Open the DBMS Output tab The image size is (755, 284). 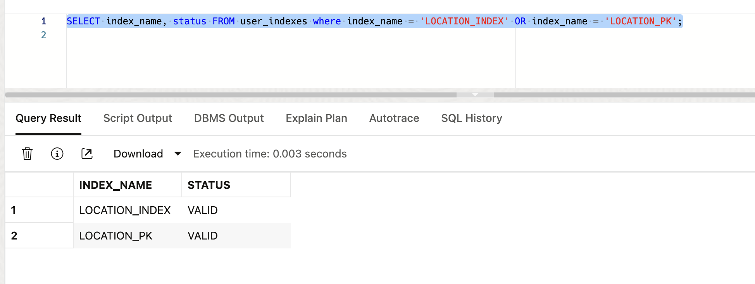pos(229,118)
